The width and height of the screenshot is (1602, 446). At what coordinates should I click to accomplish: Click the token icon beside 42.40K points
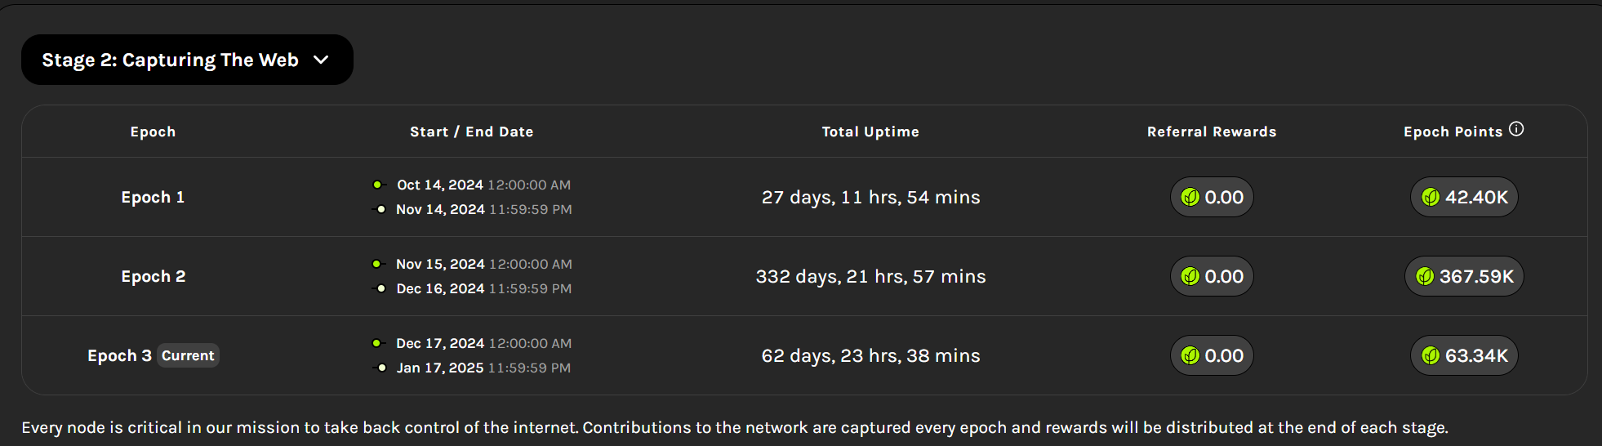click(x=1431, y=198)
